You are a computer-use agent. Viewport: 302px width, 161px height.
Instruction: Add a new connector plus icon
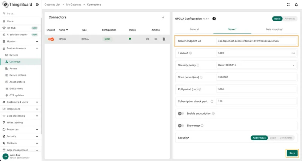click(163, 17)
